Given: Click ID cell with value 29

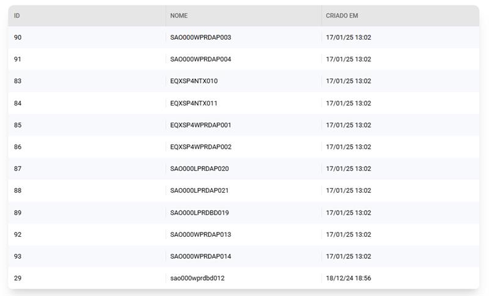Looking at the screenshot, I should (18, 278).
